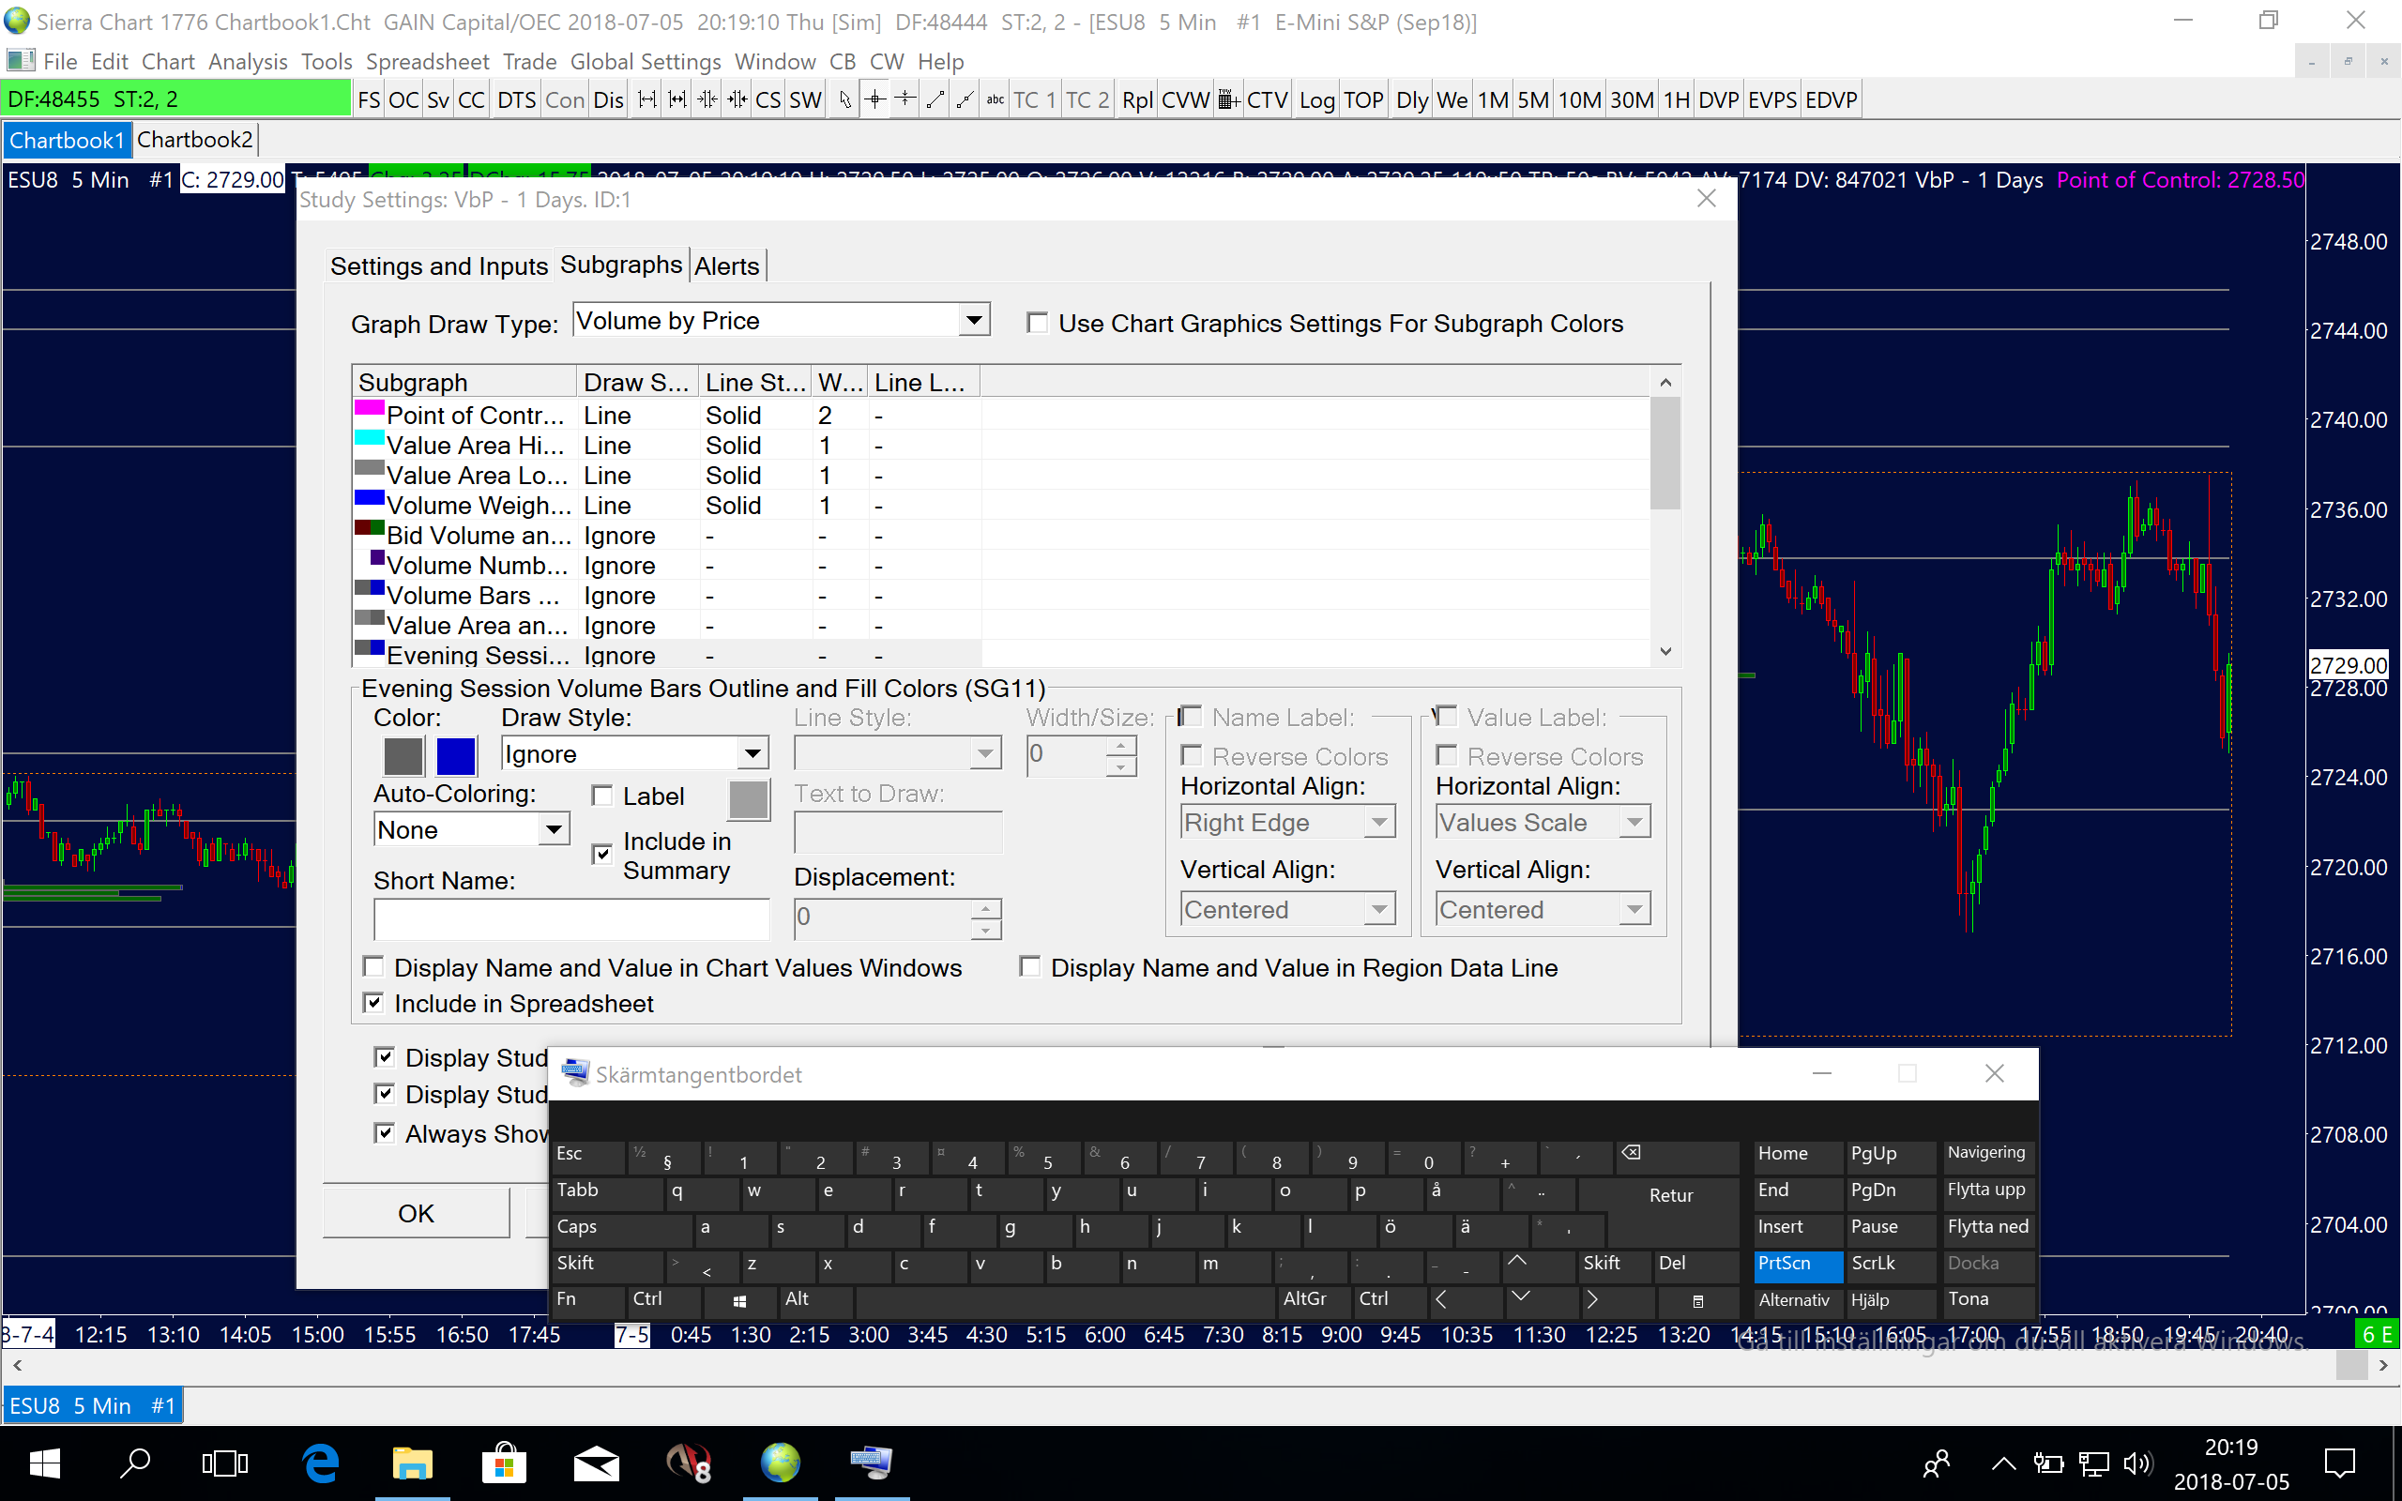Open the Global Settings menu
Viewport: 2402px width, 1501px height.
[x=646, y=62]
